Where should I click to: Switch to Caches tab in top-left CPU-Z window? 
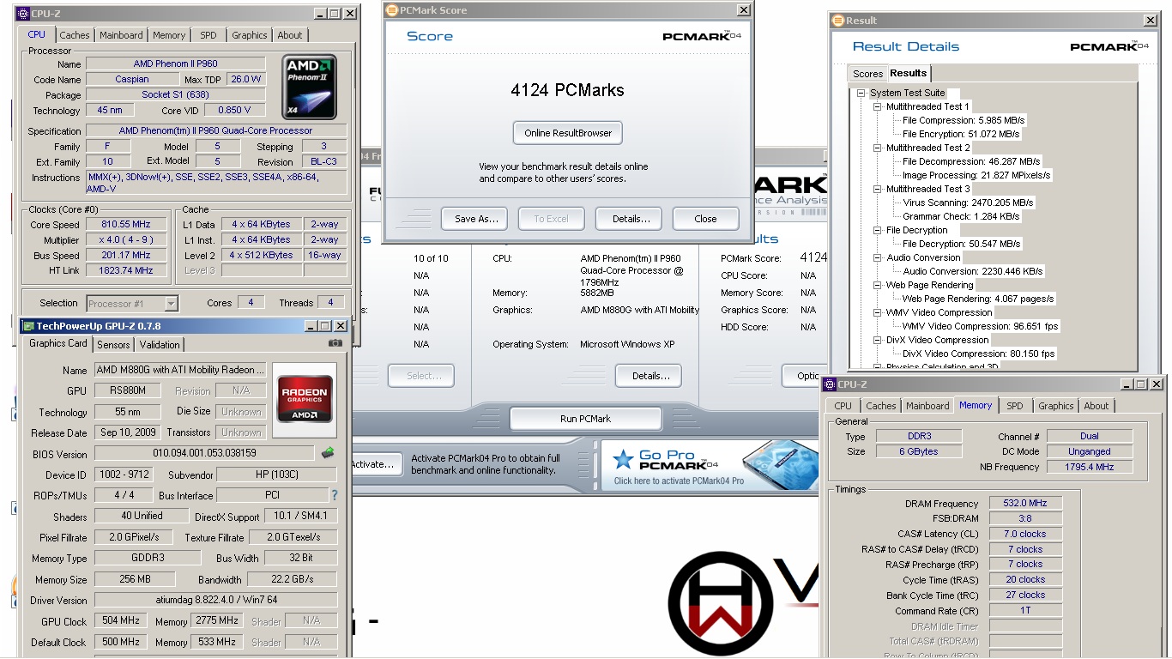click(x=75, y=35)
